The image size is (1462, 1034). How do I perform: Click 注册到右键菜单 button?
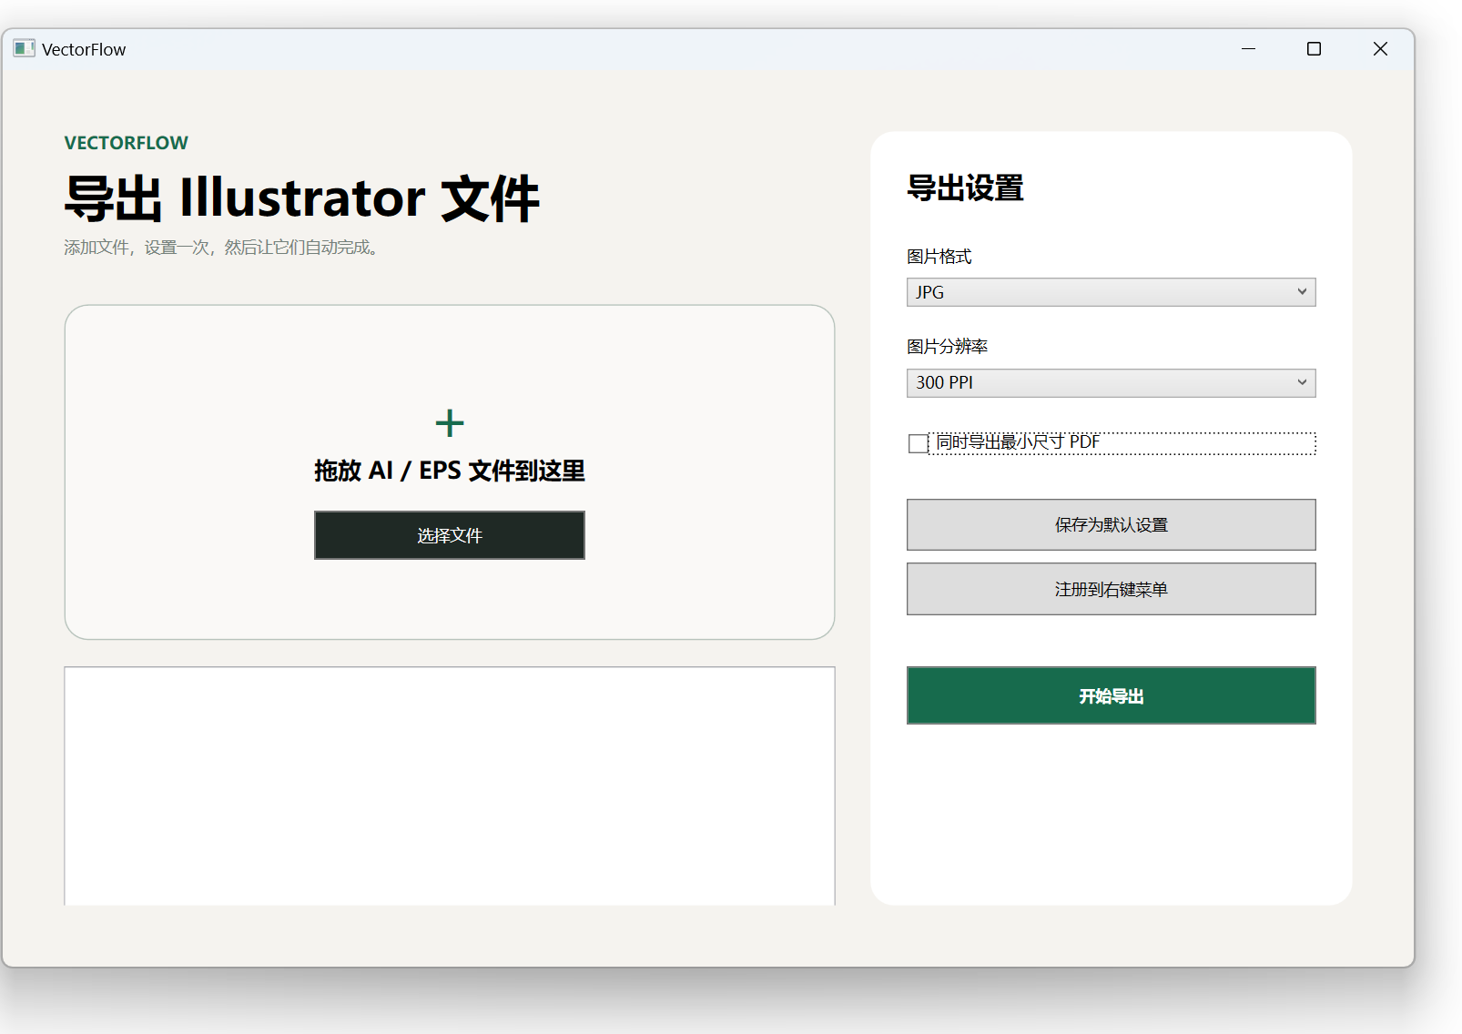(x=1111, y=589)
